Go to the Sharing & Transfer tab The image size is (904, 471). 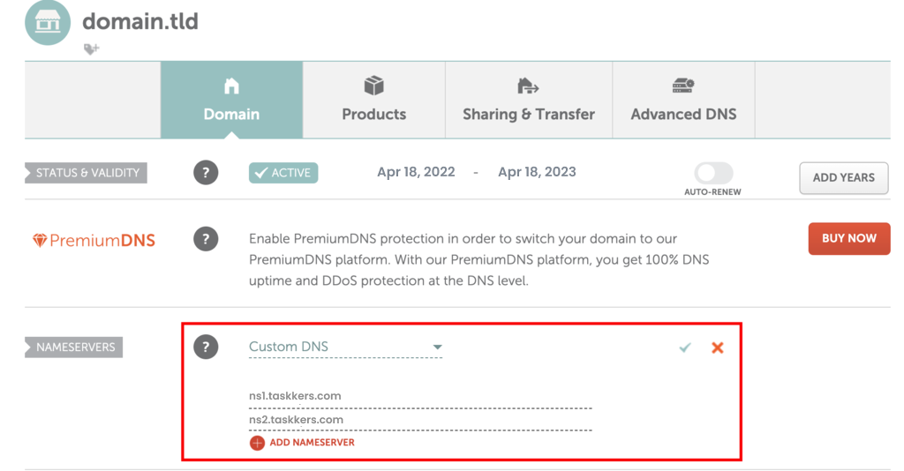(529, 100)
